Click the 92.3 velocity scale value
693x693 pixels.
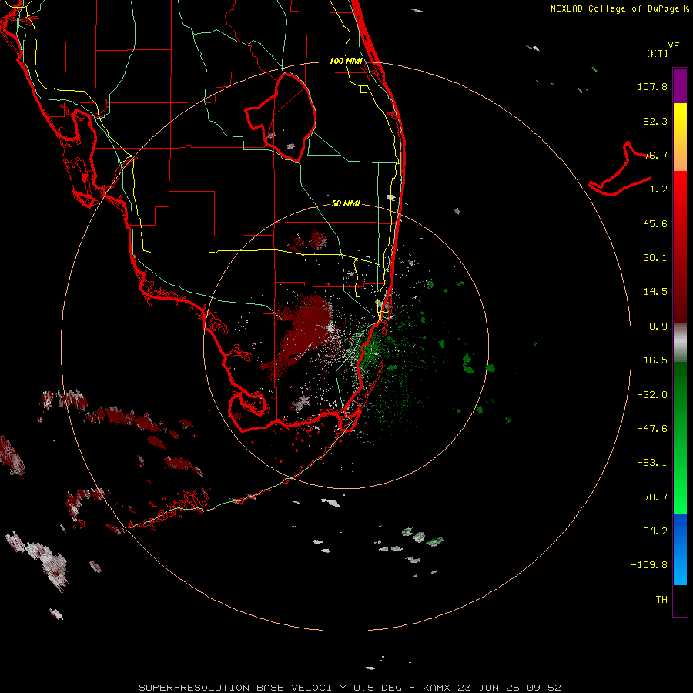click(x=655, y=121)
